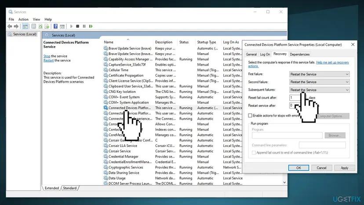Screen dimensions: 364x205
Task: Click Apply in the Properties dialog
Action: click(345, 168)
